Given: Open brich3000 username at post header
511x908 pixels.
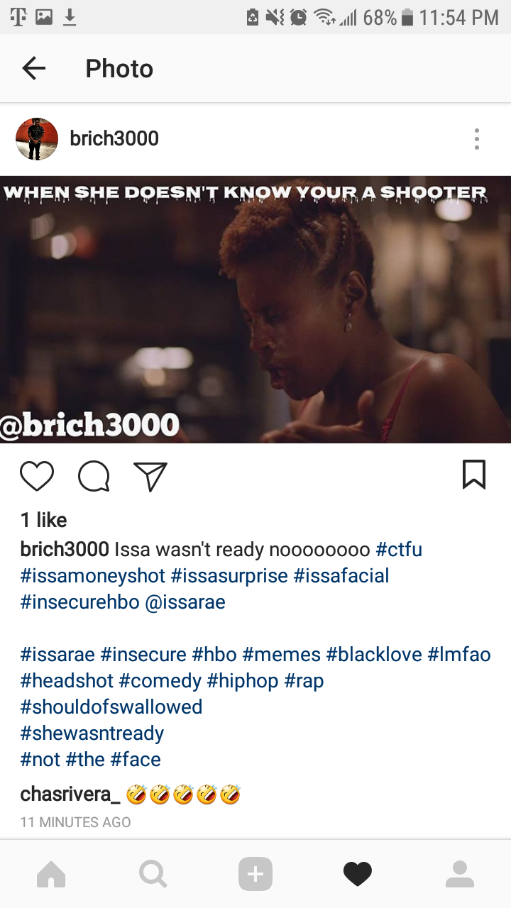Looking at the screenshot, I should point(114,138).
